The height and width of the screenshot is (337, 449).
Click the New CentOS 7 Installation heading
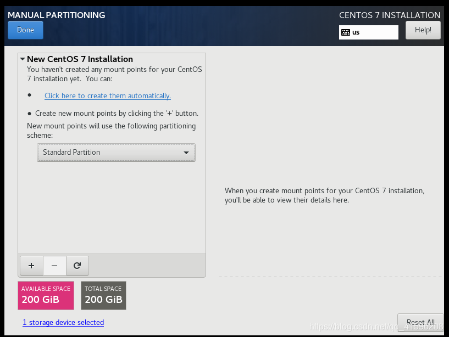pyautogui.click(x=80, y=59)
